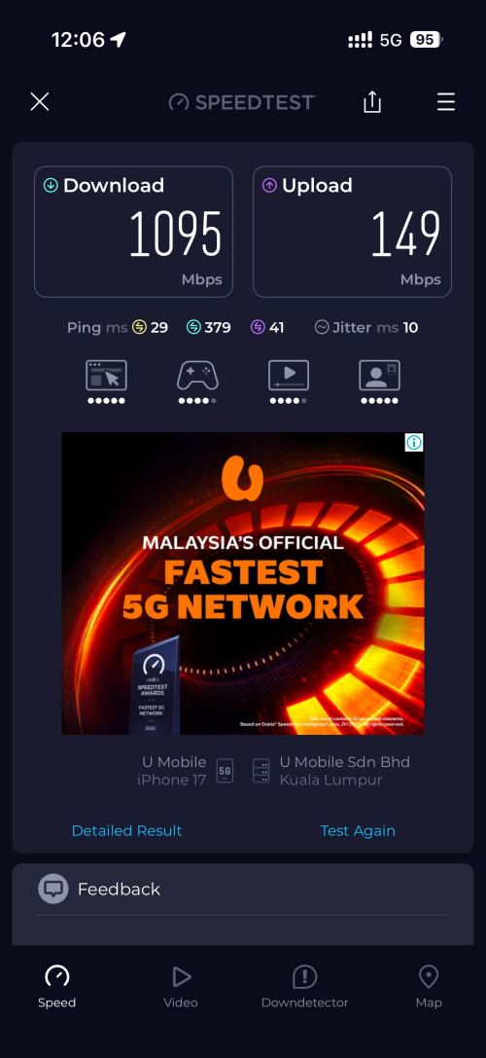Tap the server icon beside U Mobile Sdn Bhd
This screenshot has width=486, height=1058.
(260, 771)
